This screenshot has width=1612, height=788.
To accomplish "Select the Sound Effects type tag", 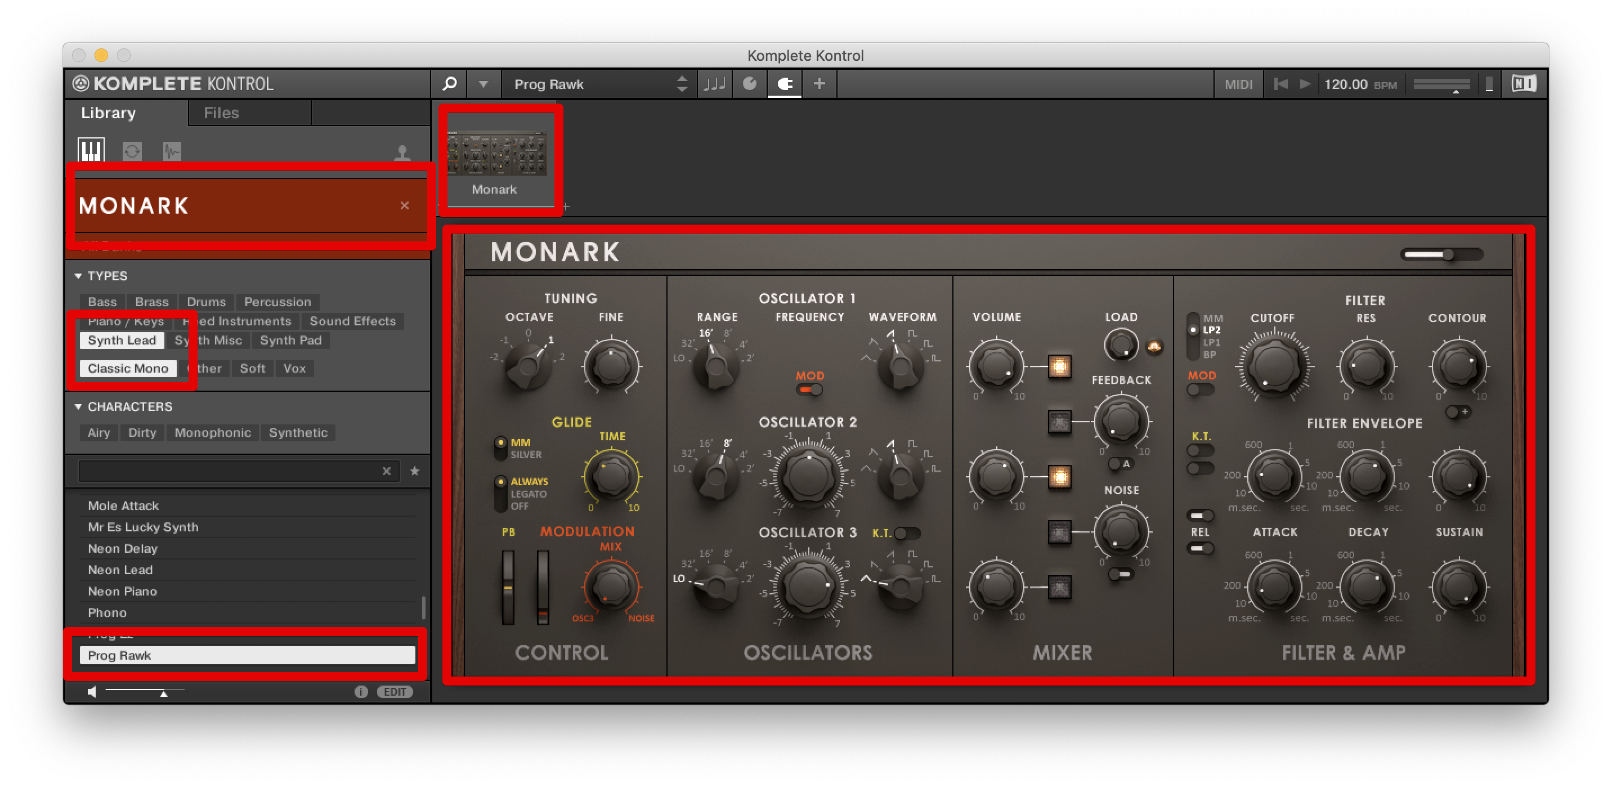I will point(352,321).
